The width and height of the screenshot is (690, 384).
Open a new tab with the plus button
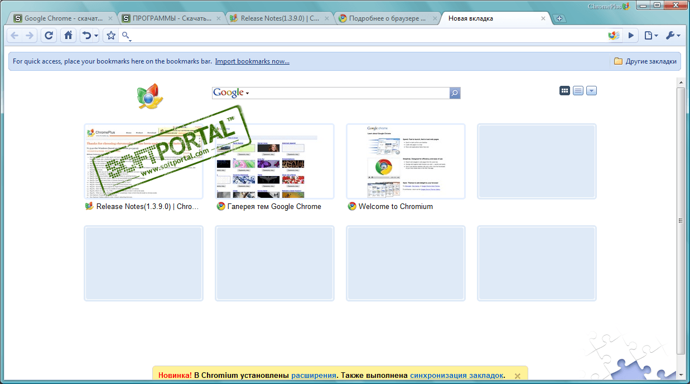[559, 18]
